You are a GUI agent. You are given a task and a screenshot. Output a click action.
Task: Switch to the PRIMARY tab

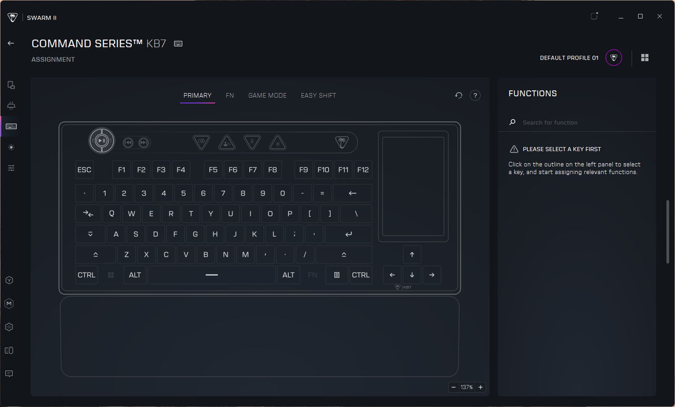click(197, 95)
